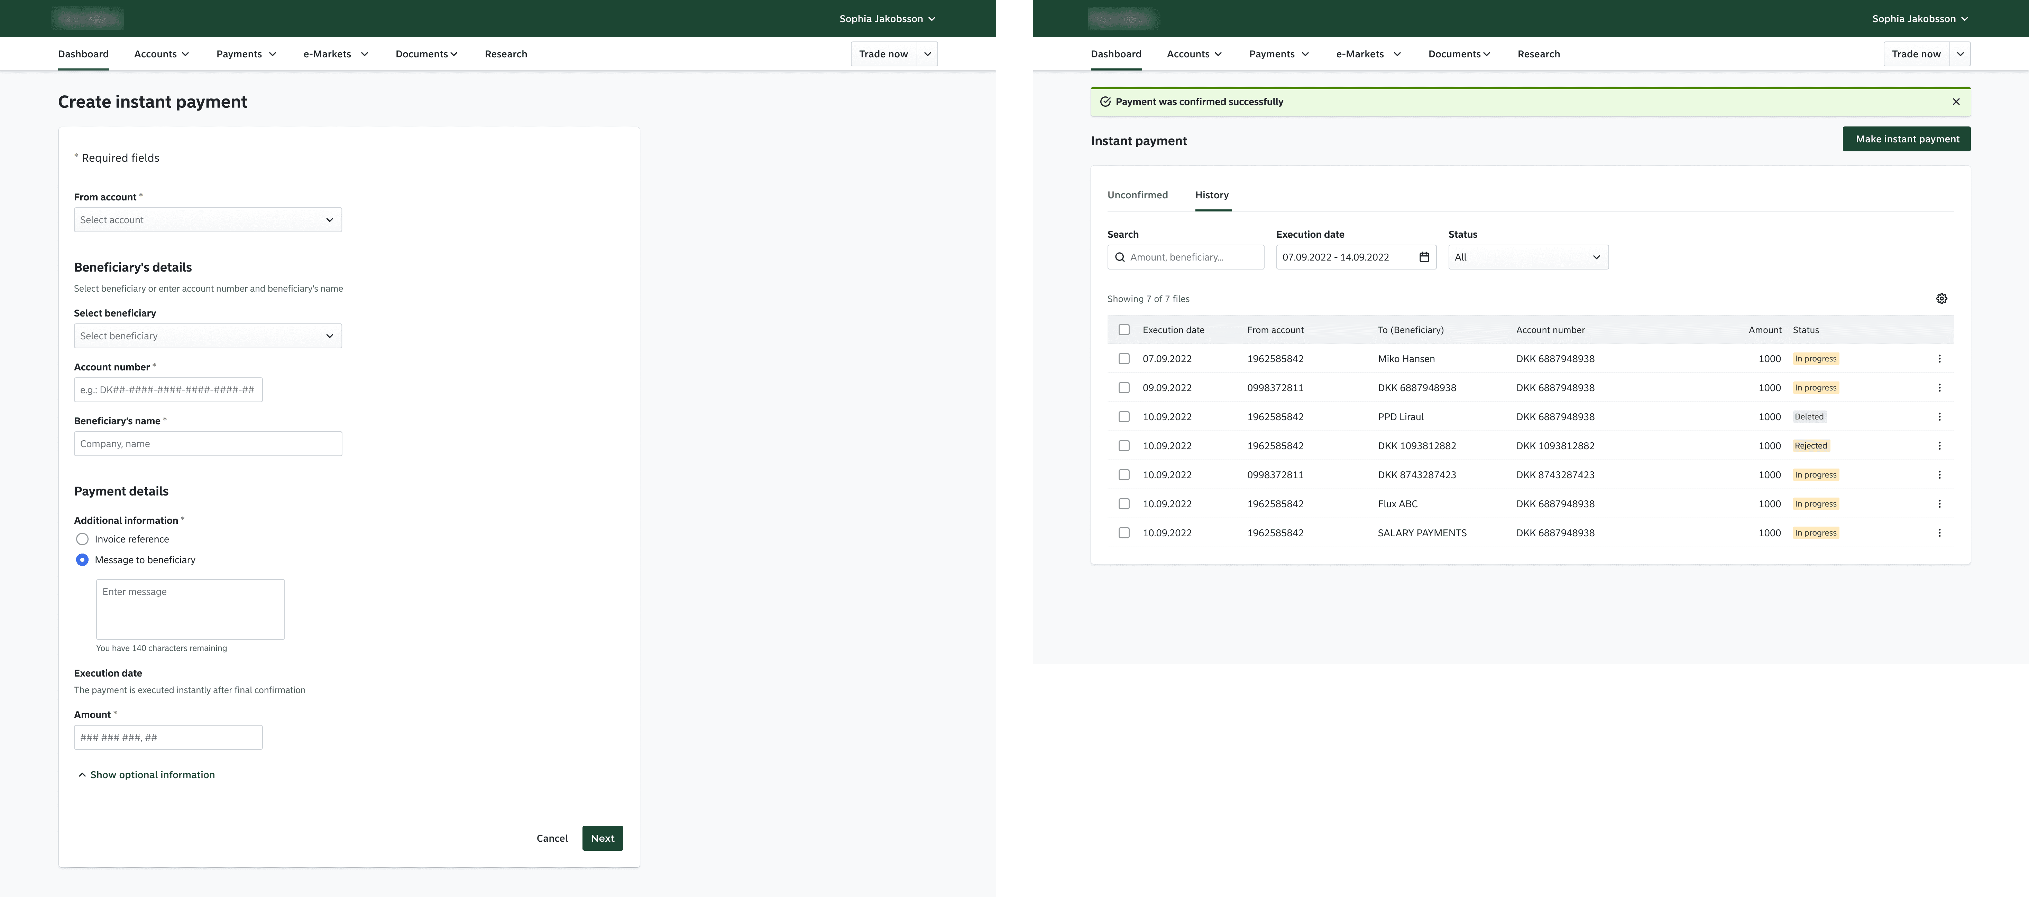
Task: Go to Research in history window
Action: [1538, 54]
